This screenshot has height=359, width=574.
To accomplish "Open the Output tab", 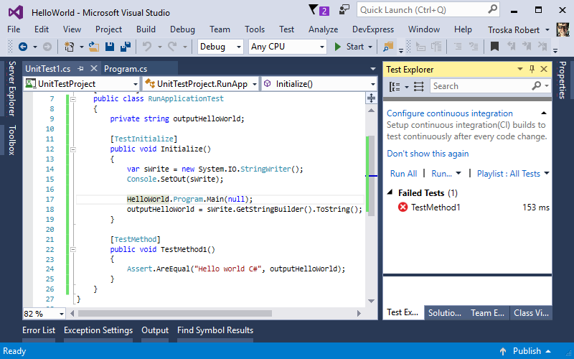I will [155, 330].
